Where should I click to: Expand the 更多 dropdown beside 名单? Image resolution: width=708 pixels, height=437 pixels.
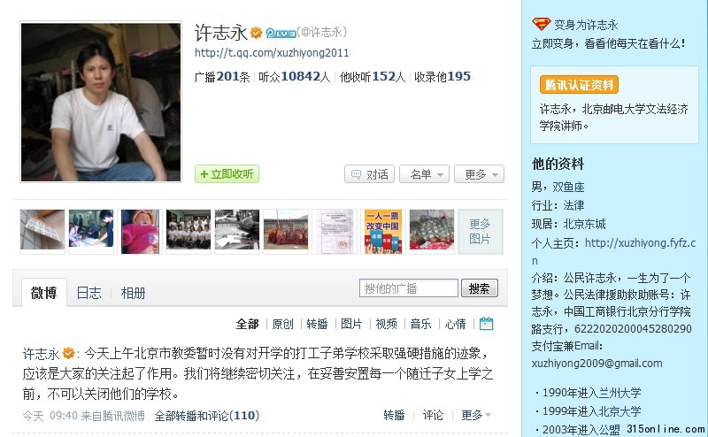coord(479,174)
